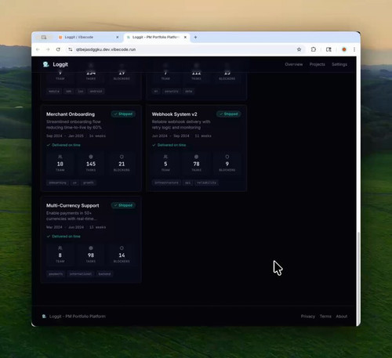Open a new browser tab with plus
This screenshot has width=392, height=358.
point(195,37)
